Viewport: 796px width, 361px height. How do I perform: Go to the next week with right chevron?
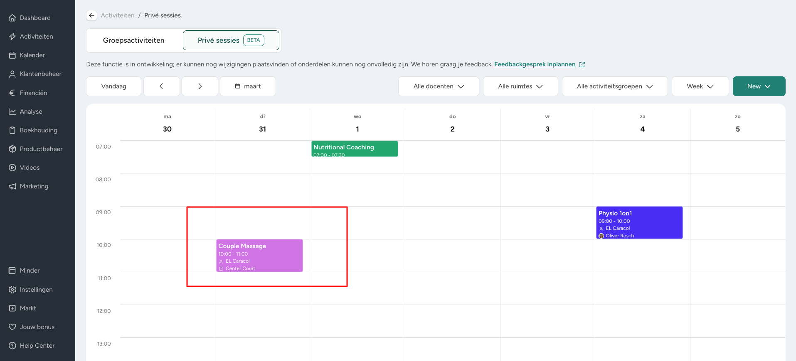click(x=200, y=86)
